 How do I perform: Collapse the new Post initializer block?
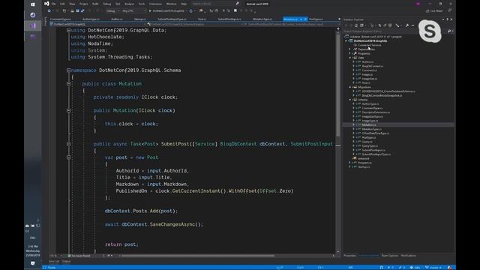68,157
